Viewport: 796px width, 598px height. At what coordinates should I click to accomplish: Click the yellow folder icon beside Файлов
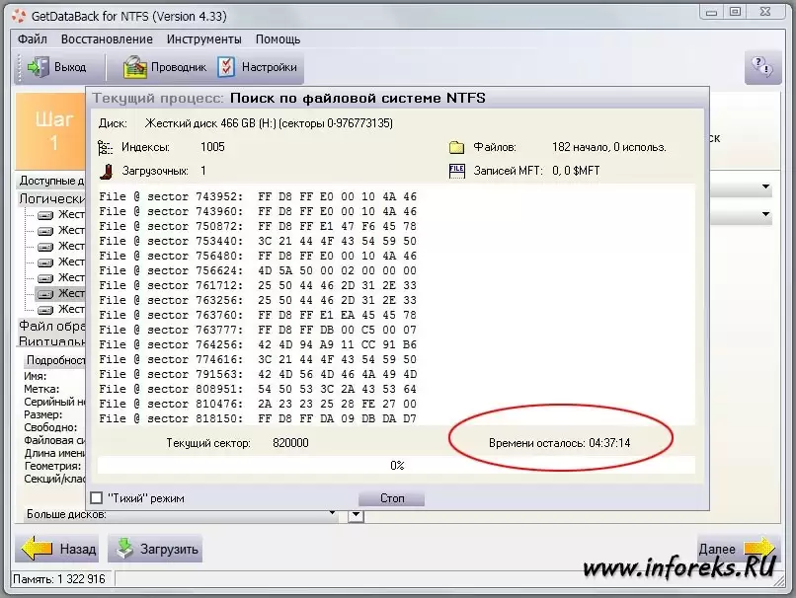click(456, 147)
